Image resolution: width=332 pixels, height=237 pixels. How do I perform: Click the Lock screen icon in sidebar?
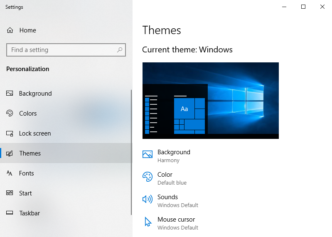point(10,133)
